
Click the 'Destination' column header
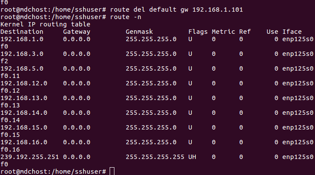pyautogui.click(x=22, y=32)
